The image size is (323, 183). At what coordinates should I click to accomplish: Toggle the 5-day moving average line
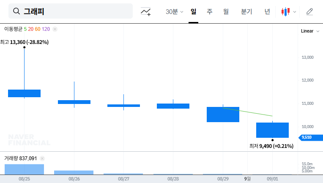click(x=25, y=29)
